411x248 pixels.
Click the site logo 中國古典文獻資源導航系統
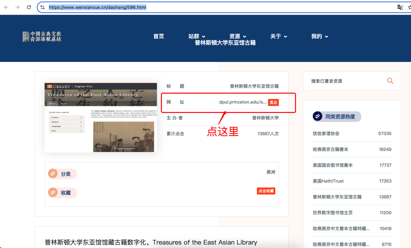click(x=42, y=36)
